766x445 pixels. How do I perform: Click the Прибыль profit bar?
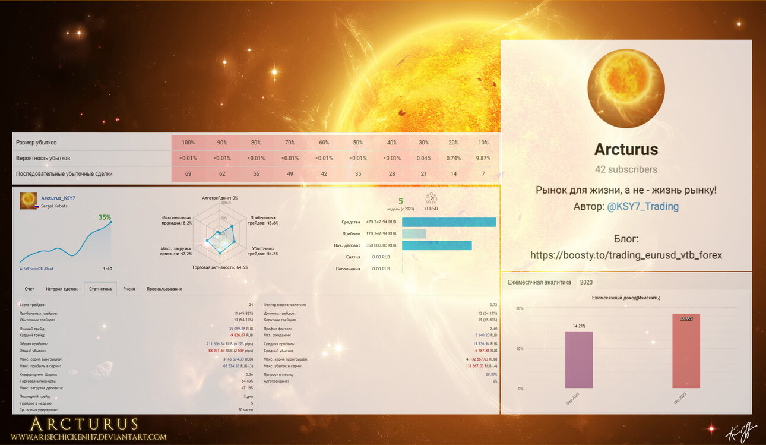[414, 233]
